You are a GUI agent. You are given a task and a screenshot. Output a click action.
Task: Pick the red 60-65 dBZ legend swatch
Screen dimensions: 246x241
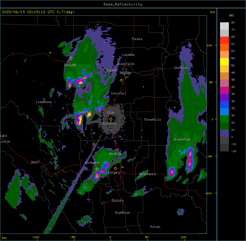coord(224,40)
